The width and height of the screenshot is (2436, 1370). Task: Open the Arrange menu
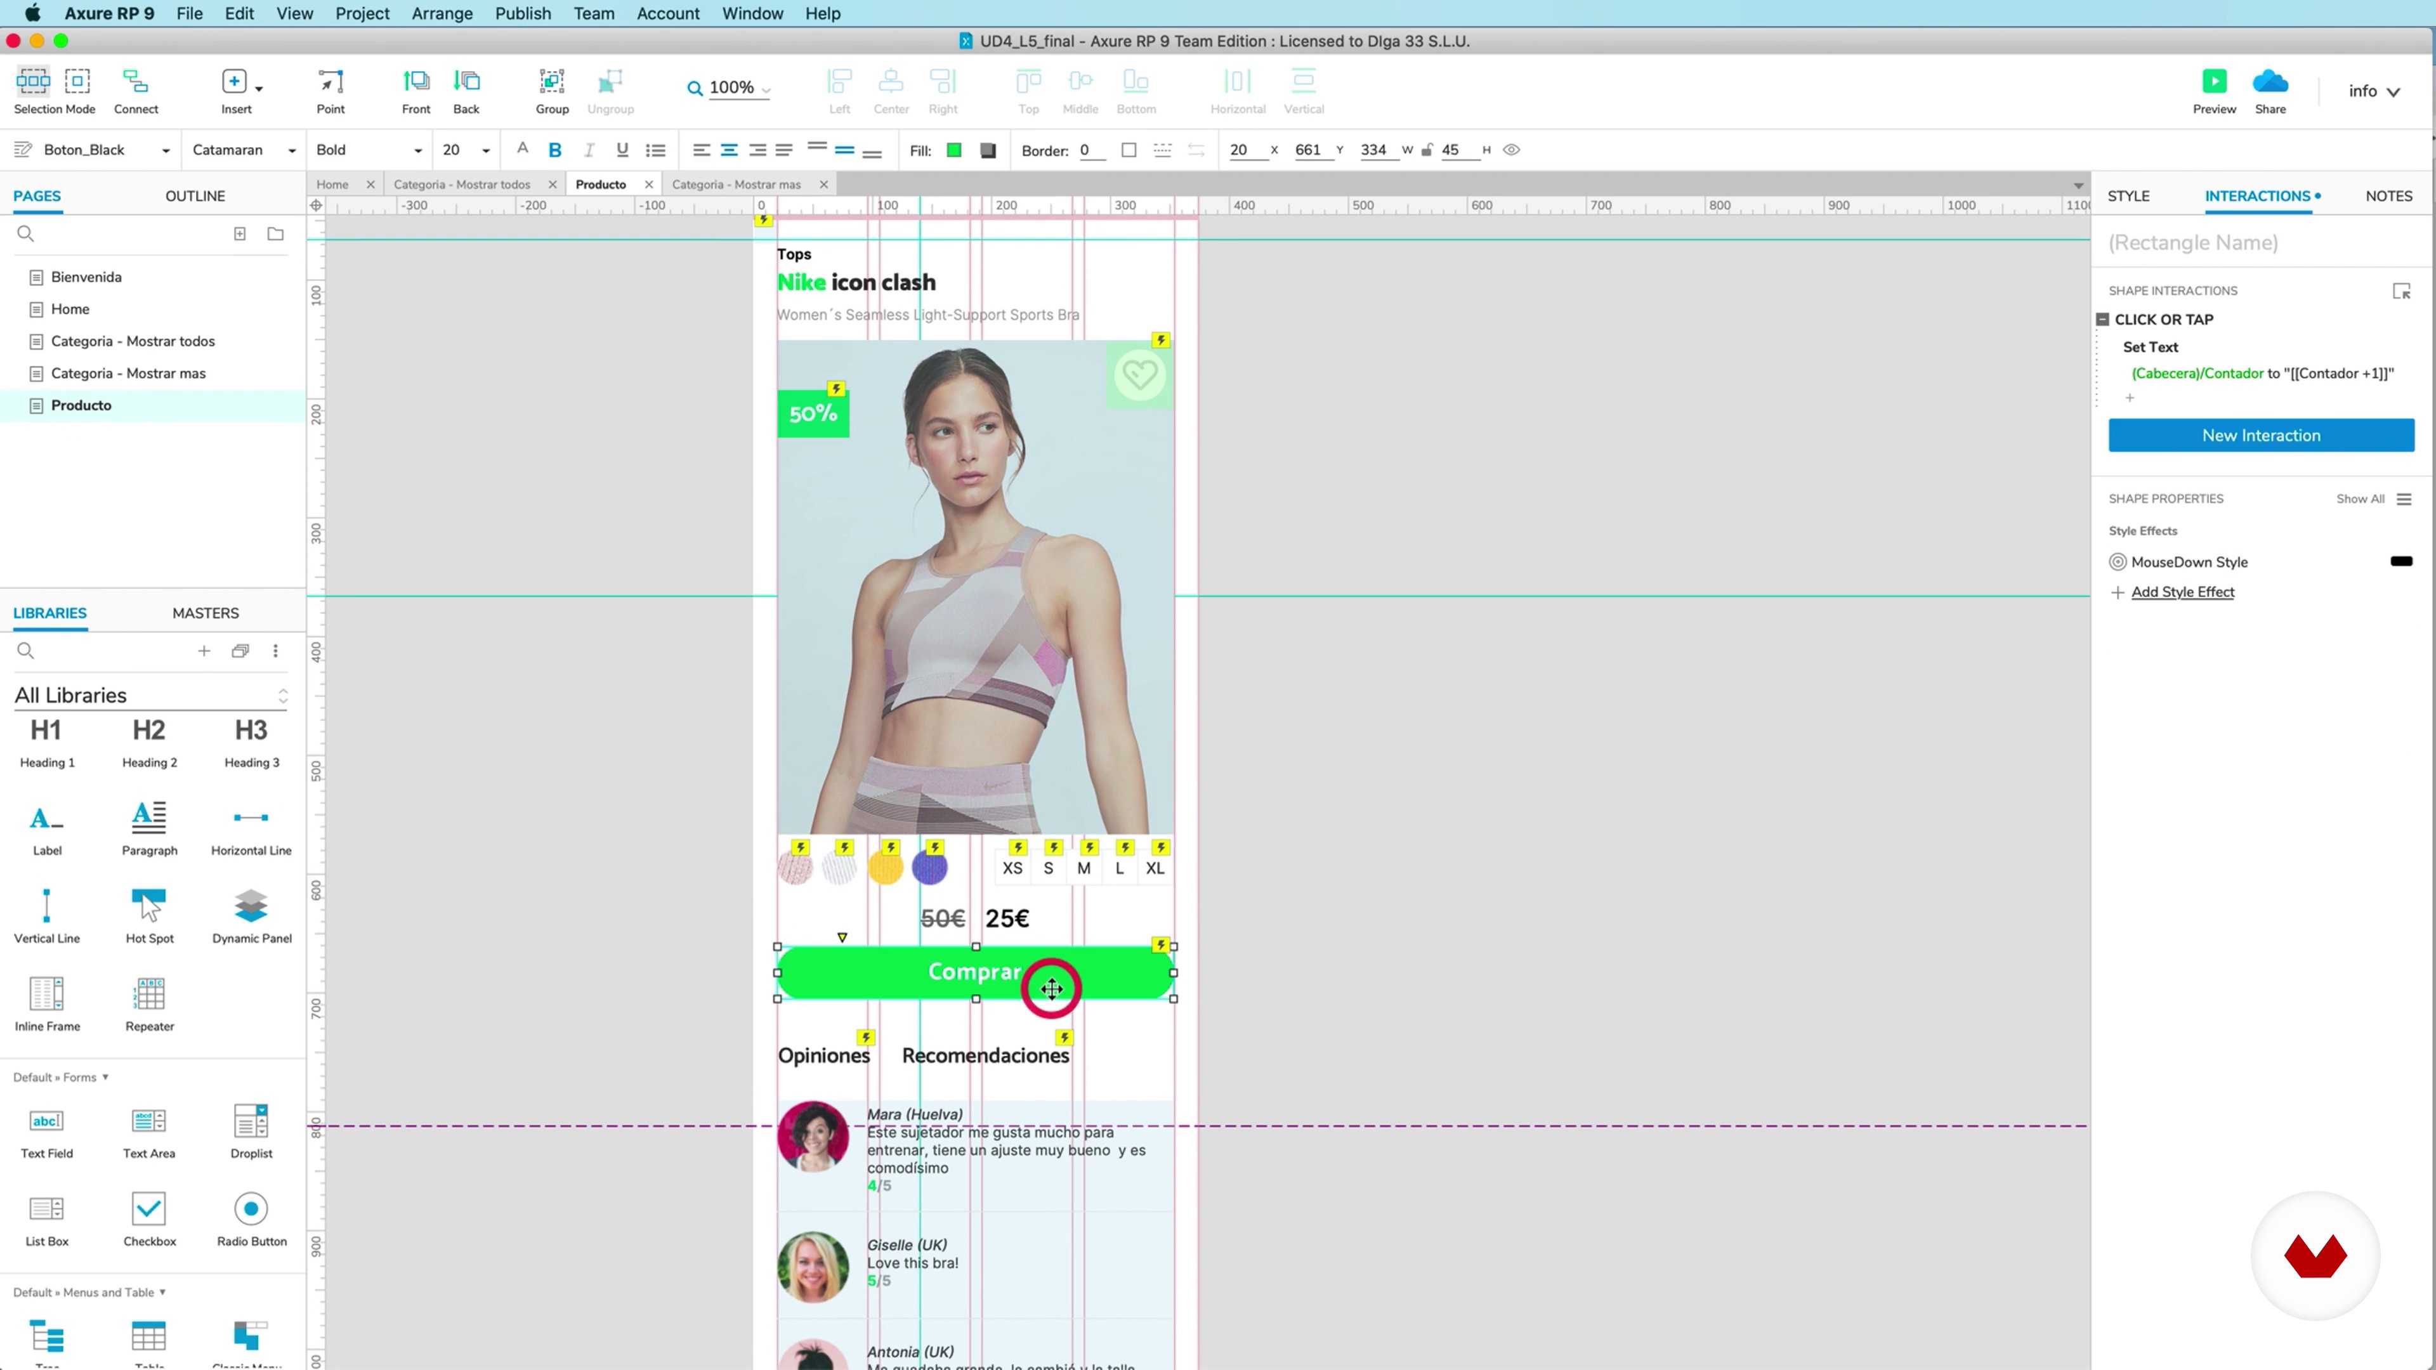[442, 13]
